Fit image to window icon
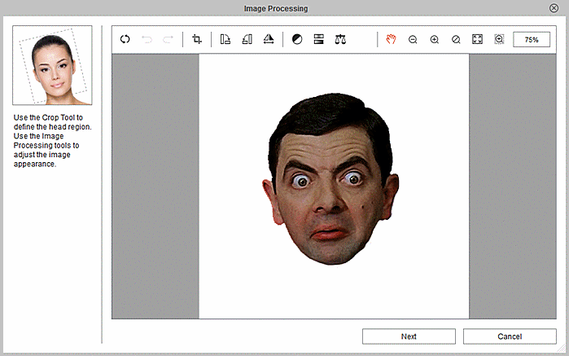 [477, 39]
